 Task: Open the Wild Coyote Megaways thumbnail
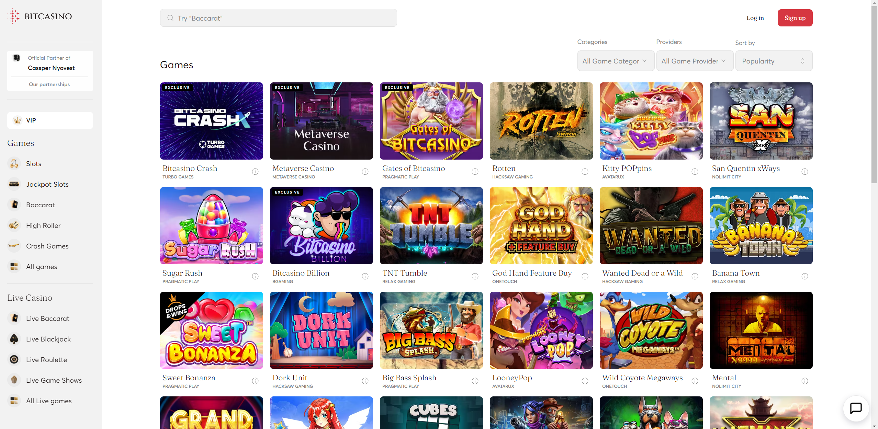pyautogui.click(x=651, y=330)
